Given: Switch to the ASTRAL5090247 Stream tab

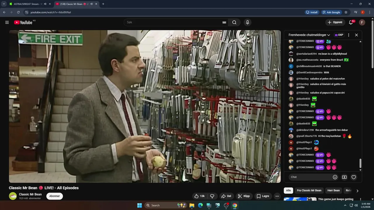Looking at the screenshot, I should (x=28, y=4).
